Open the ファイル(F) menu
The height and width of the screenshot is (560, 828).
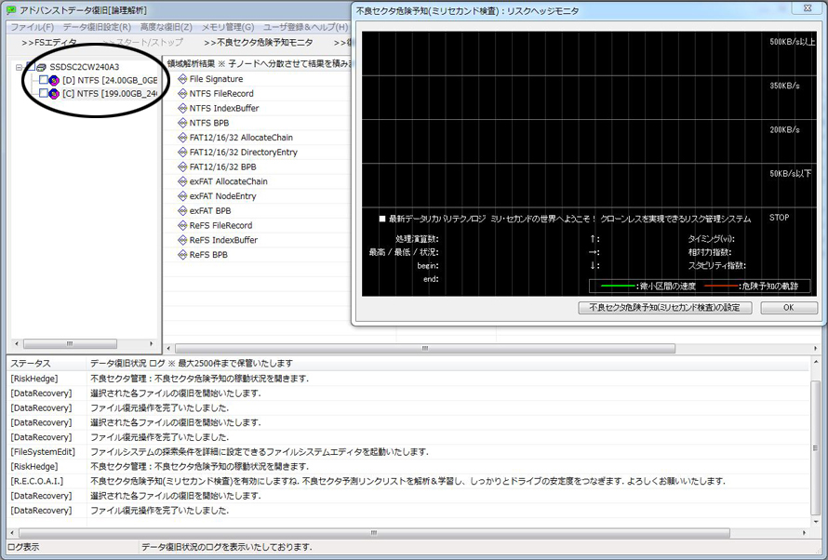33,27
